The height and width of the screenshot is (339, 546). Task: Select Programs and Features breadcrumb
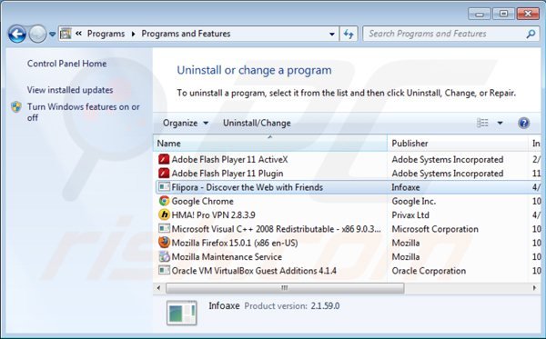click(186, 34)
